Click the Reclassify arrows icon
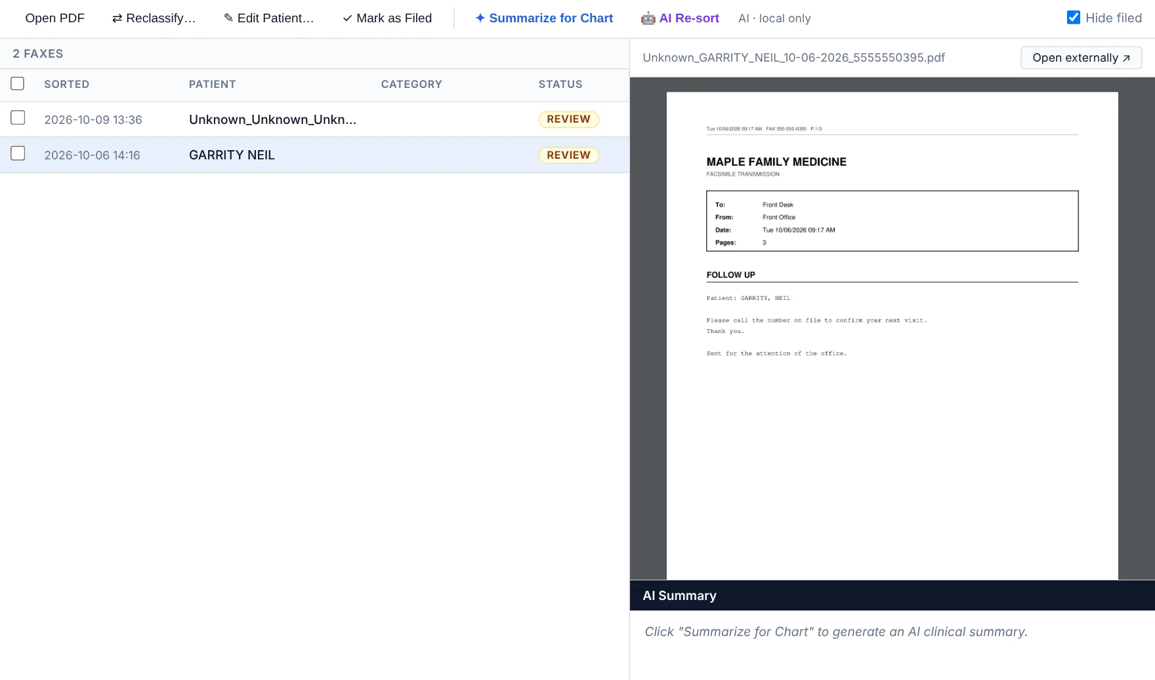 pos(117,18)
